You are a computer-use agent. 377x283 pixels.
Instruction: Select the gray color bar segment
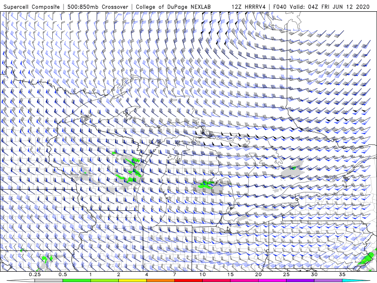49,281
